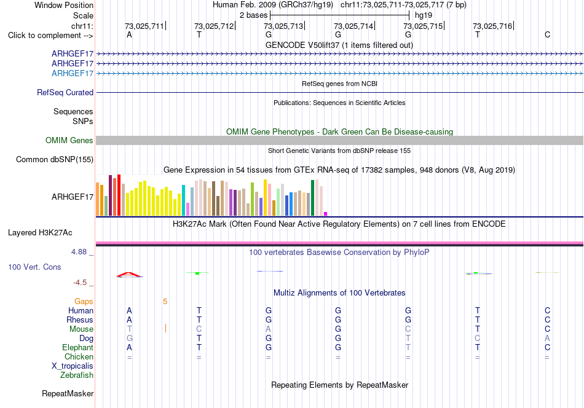584x408 pixels.
Task: Click reference base C in complement row
Action: click(547, 35)
